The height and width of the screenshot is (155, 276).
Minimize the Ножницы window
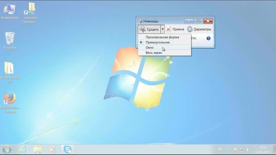click(189, 21)
